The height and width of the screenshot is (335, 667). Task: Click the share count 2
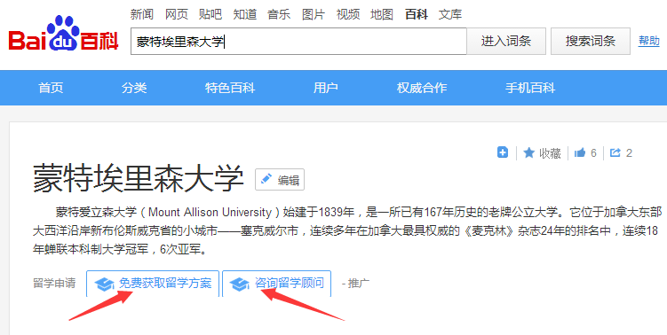(x=629, y=152)
